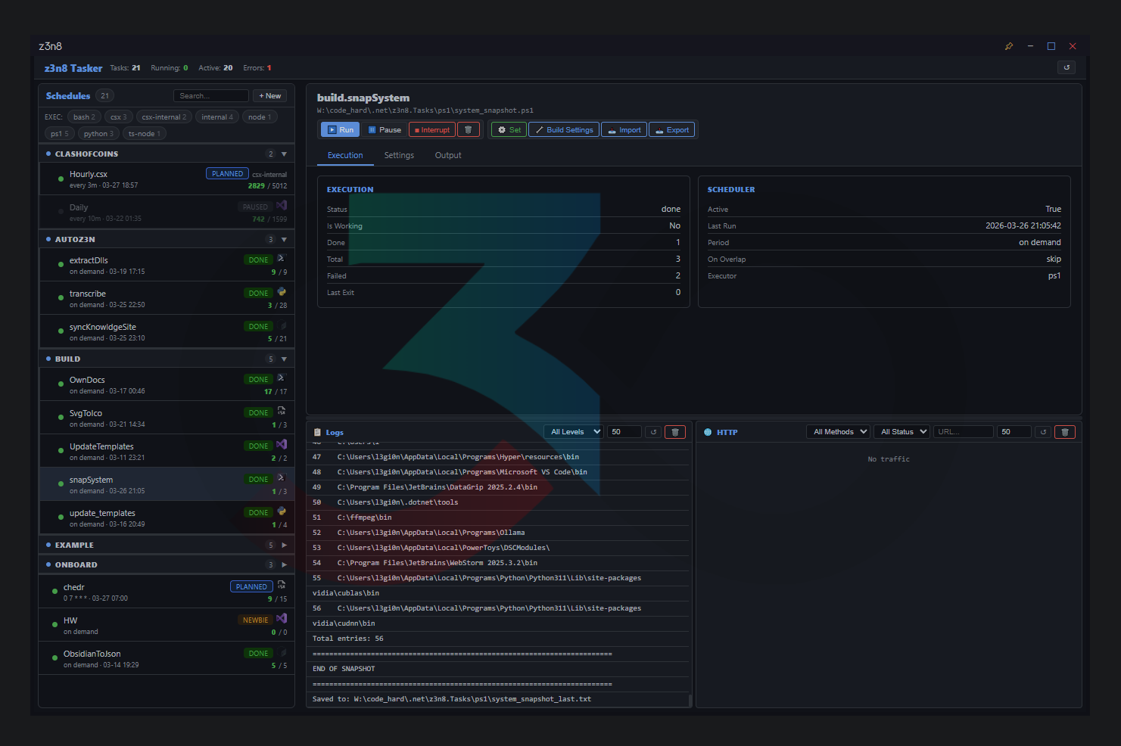Image resolution: width=1121 pixels, height=746 pixels.
Task: Delete the build.snapSystem task via trash icon
Action: [x=468, y=130]
